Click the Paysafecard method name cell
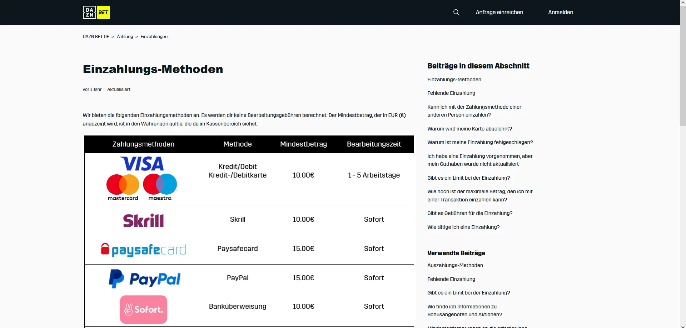This screenshot has width=686, height=328. click(x=238, y=248)
